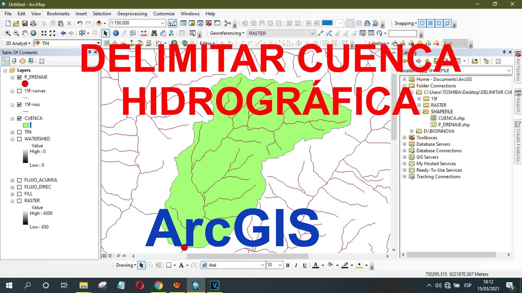
Task: Click the New Map Document icon
Action: (8, 23)
